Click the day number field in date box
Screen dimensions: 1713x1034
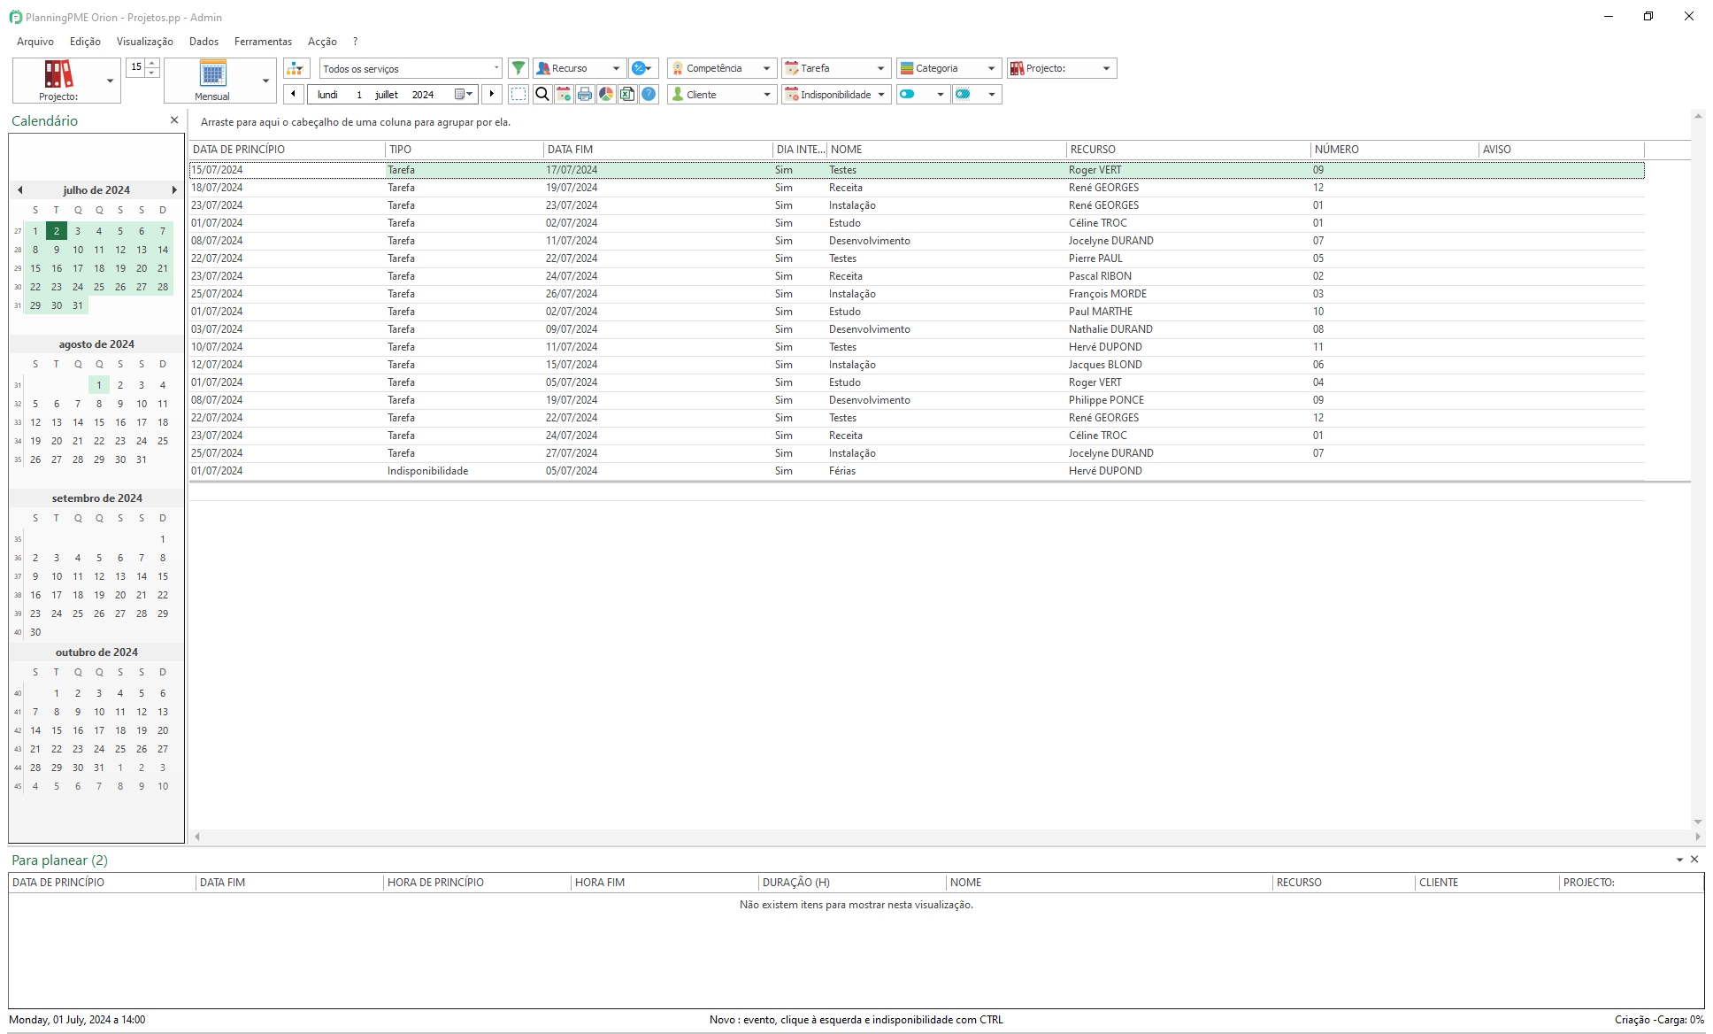[359, 95]
